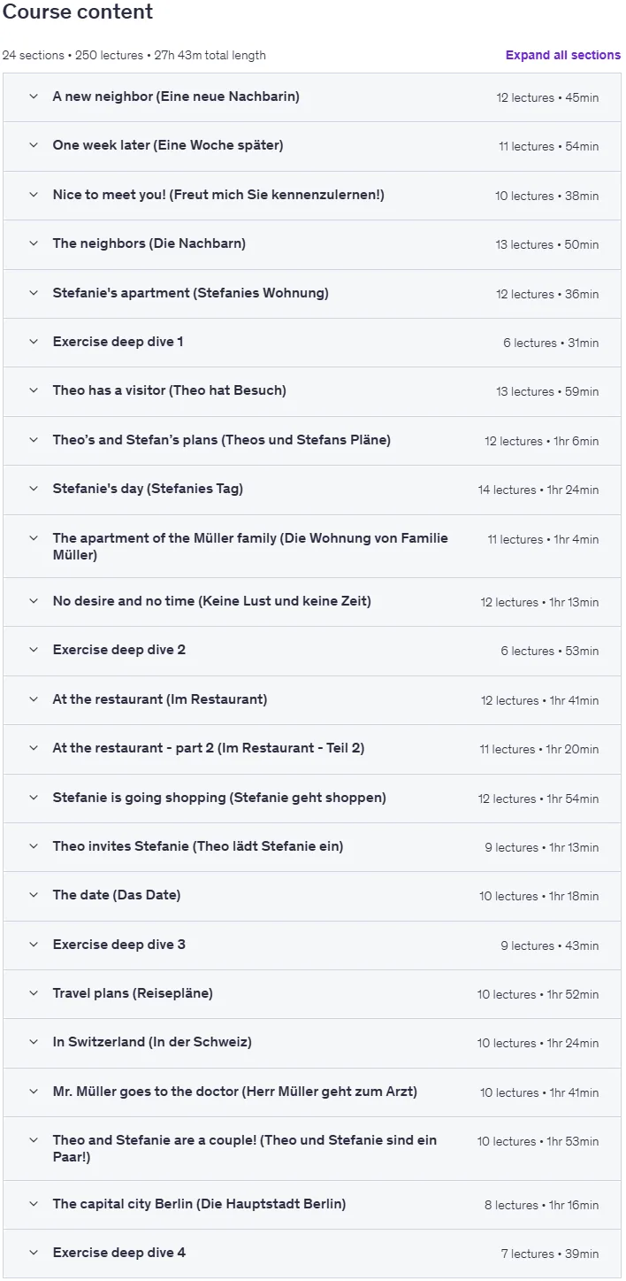Expand Travel plans (Reisepläne) chevron
The width and height of the screenshot is (626, 1281).
point(34,993)
